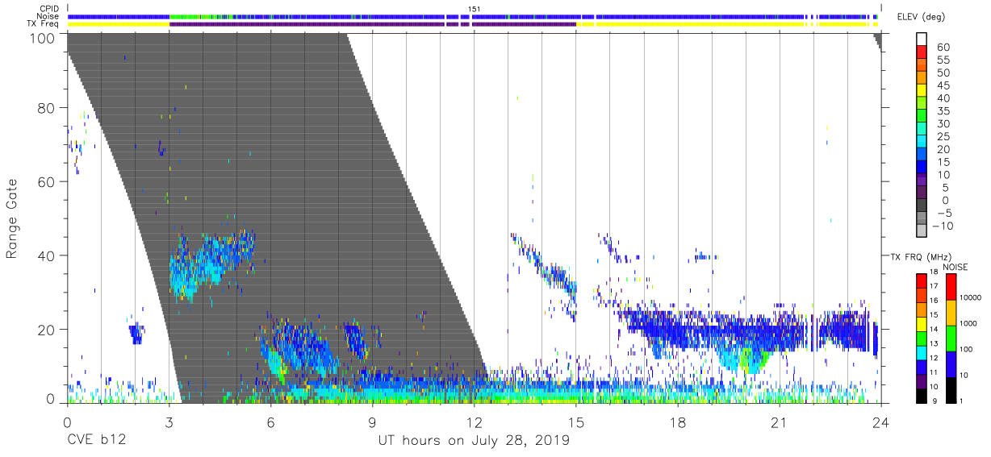Click the 9 label on TX FRQ scale

(935, 401)
